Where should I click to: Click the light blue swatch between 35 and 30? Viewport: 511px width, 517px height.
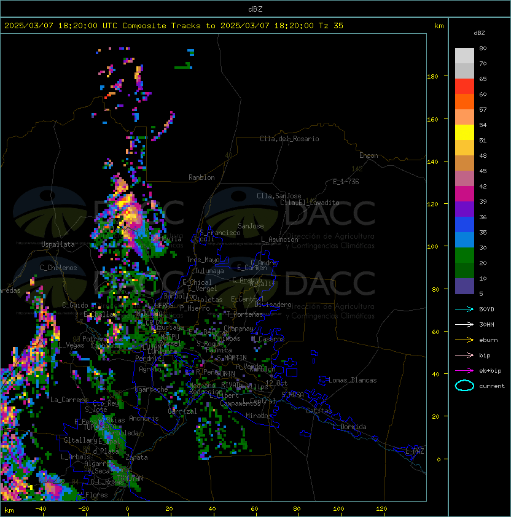pos(464,240)
